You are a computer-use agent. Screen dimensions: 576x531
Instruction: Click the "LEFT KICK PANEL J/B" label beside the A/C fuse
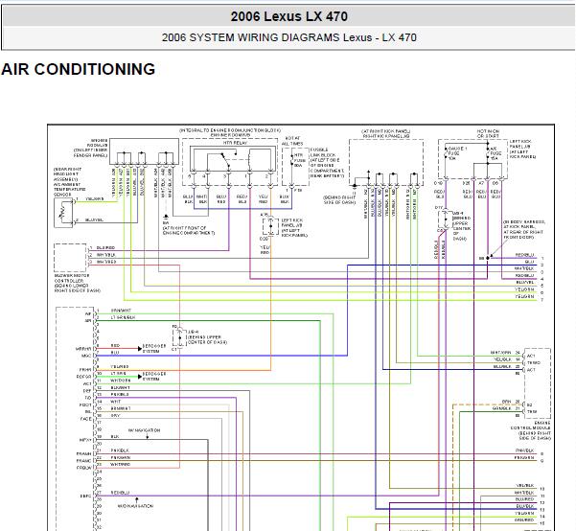point(519,144)
